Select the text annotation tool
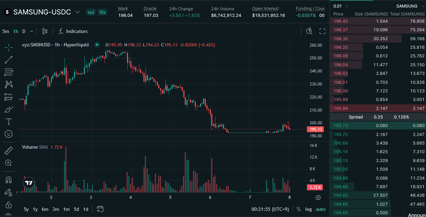This screenshot has height=217, width=426. pos(9,122)
